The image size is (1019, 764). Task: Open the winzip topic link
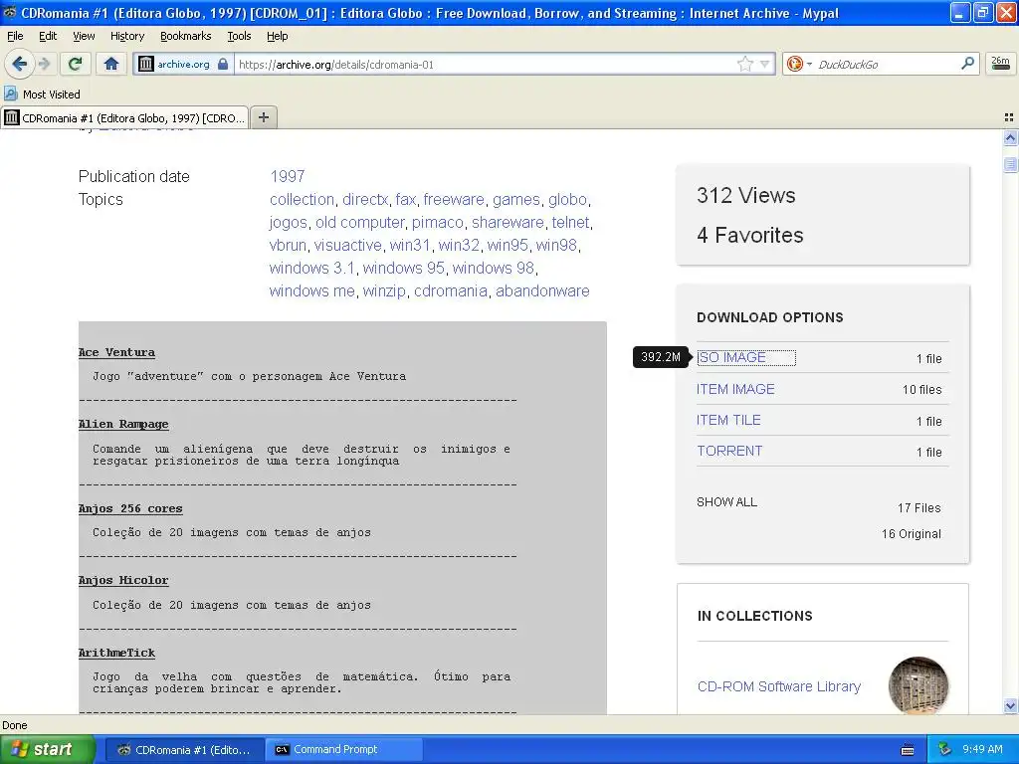point(384,291)
